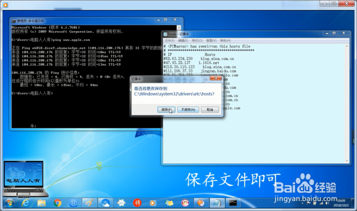Click the Notepad scrollbar up arrow

(x=347, y=46)
